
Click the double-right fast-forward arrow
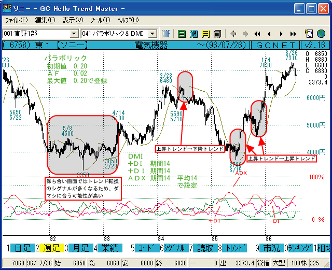pyautogui.click(x=293, y=34)
